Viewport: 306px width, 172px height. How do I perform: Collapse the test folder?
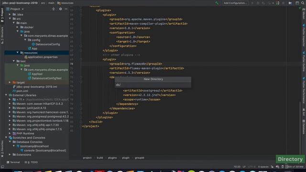14,61
